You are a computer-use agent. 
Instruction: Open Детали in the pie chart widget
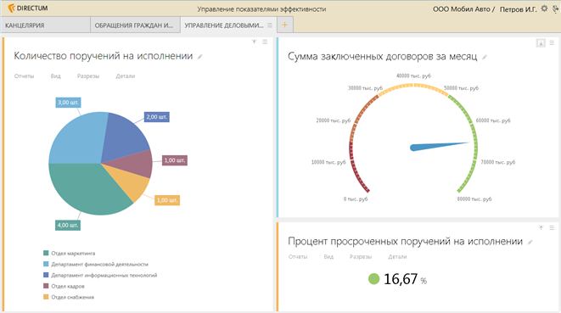(x=126, y=75)
